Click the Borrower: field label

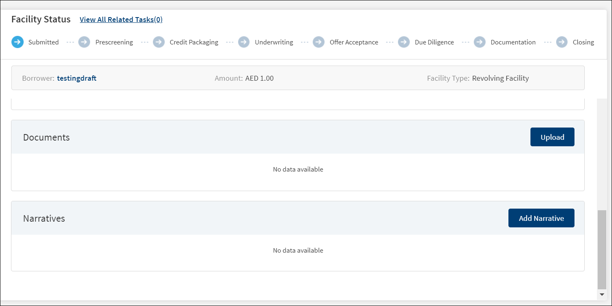tap(38, 78)
